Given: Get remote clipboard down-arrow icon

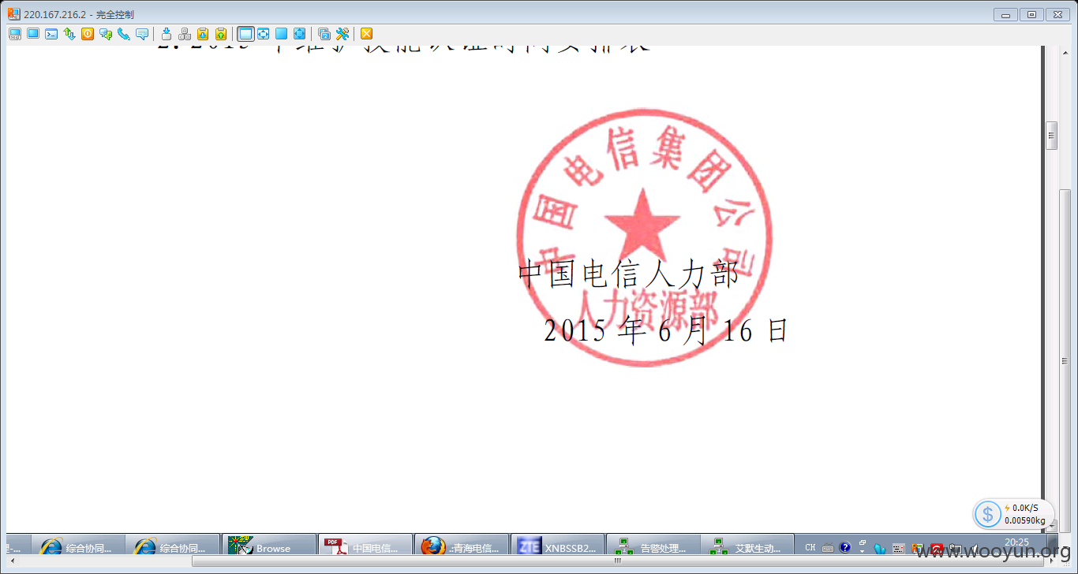Looking at the screenshot, I should tap(203, 34).
